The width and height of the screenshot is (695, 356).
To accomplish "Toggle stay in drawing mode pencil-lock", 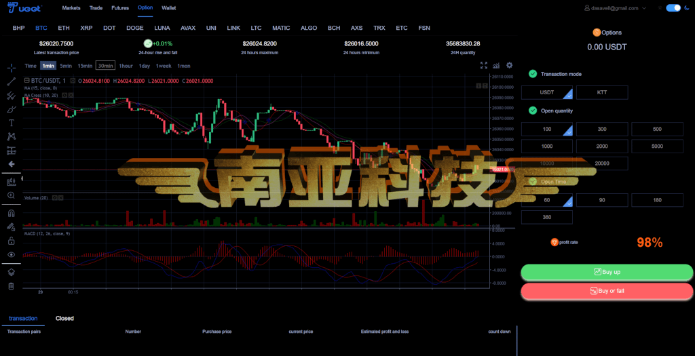I will 12,226.
